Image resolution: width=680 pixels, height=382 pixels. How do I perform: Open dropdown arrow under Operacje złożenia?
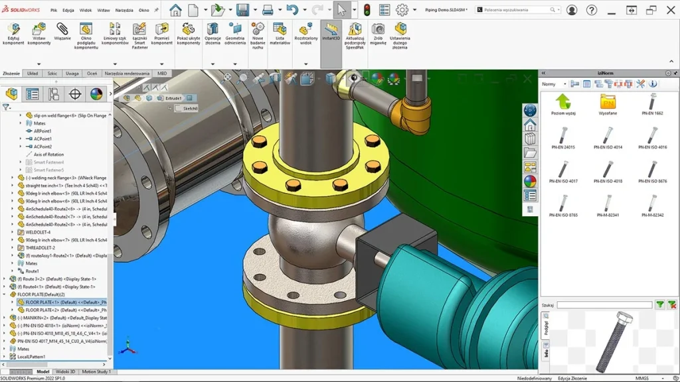pyautogui.click(x=212, y=64)
